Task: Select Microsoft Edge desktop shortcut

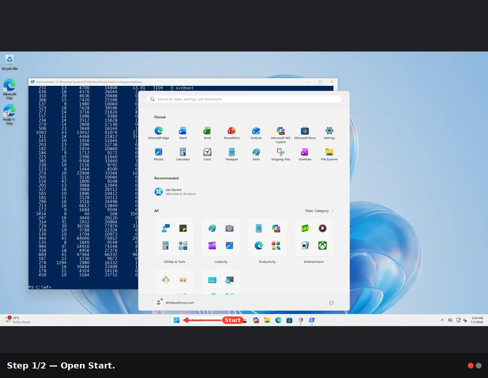Action: click(10, 89)
